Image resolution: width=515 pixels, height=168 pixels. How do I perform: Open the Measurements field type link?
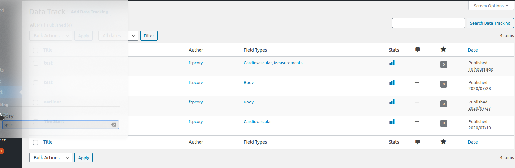288,63
